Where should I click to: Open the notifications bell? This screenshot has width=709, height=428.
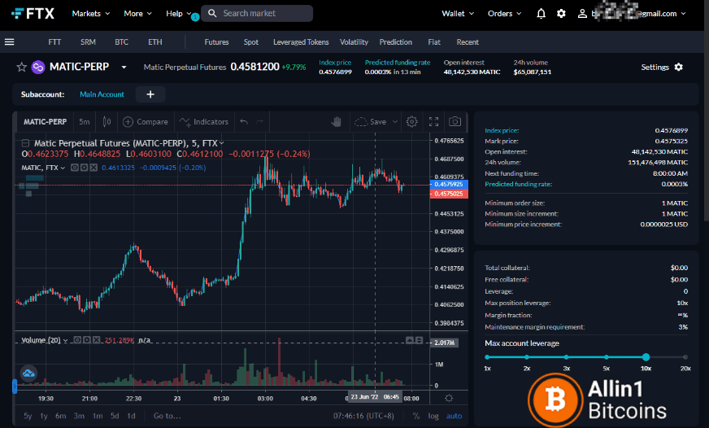pyautogui.click(x=541, y=14)
